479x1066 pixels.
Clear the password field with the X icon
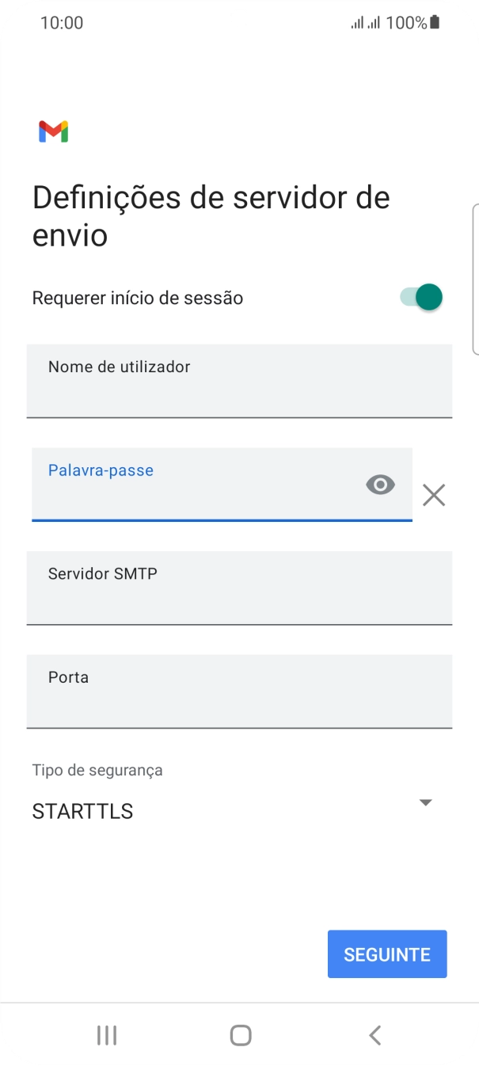[x=433, y=494]
